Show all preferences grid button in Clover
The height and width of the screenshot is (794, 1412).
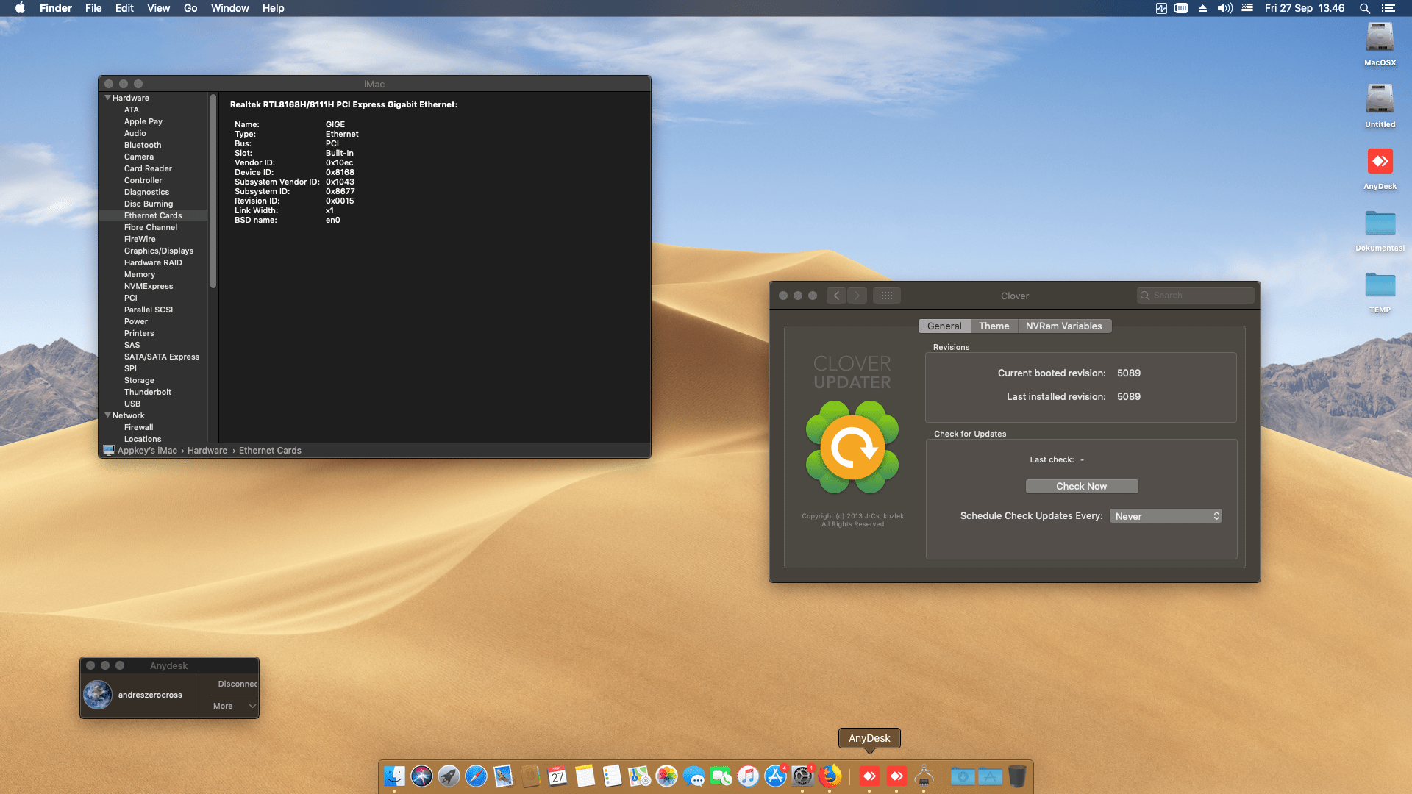coord(887,296)
